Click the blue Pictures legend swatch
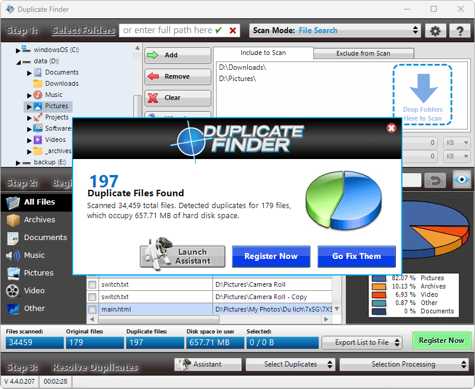 (x=379, y=278)
